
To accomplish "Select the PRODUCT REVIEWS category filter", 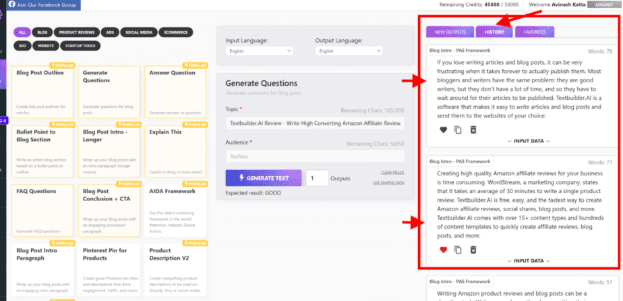I will point(77,32).
